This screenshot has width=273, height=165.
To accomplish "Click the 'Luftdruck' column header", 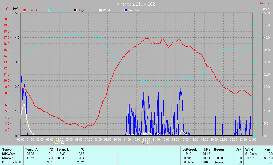I will coord(190,150).
